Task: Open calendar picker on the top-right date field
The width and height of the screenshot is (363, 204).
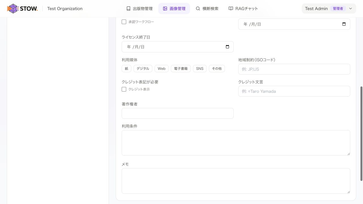Action: [344, 24]
